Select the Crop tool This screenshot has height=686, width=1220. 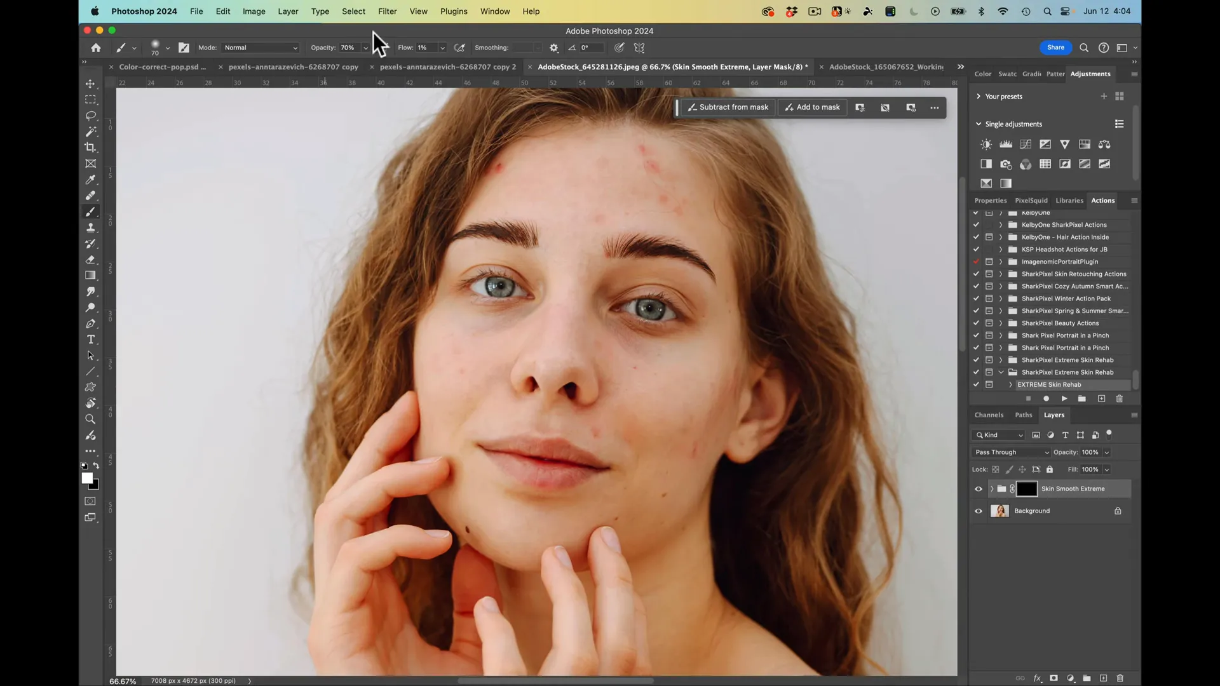tap(90, 147)
